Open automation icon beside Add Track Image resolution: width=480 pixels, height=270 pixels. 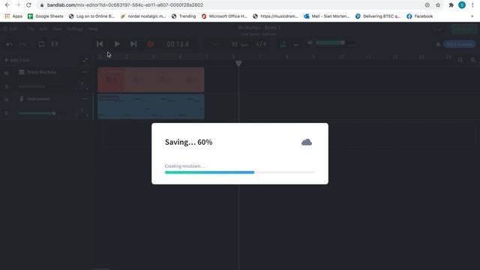(85, 60)
